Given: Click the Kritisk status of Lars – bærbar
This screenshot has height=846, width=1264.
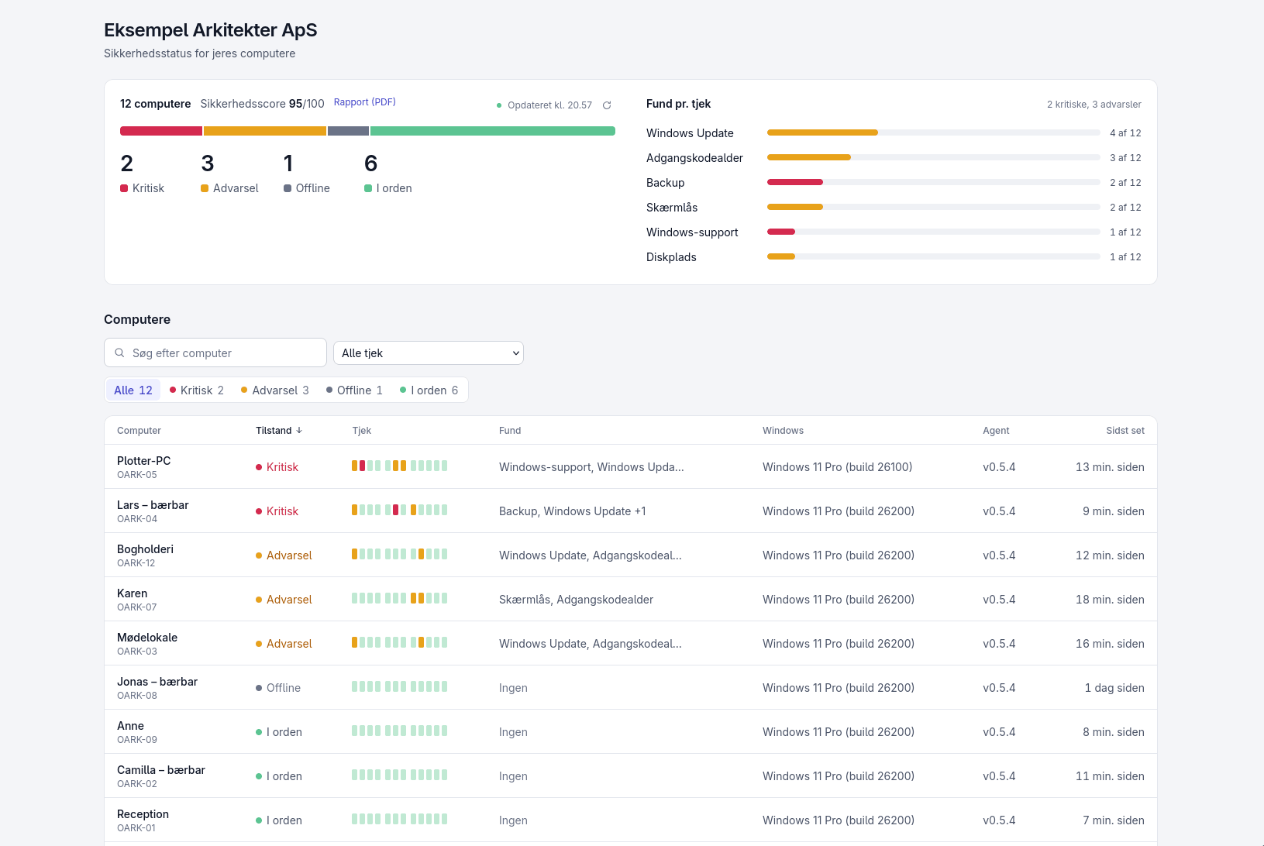Looking at the screenshot, I should (x=277, y=511).
